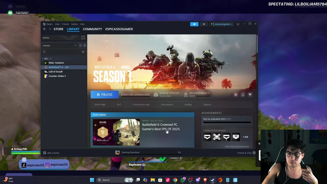Open WhatsApp from the taskbar
The width and height of the screenshot is (327, 184).
click(183, 180)
